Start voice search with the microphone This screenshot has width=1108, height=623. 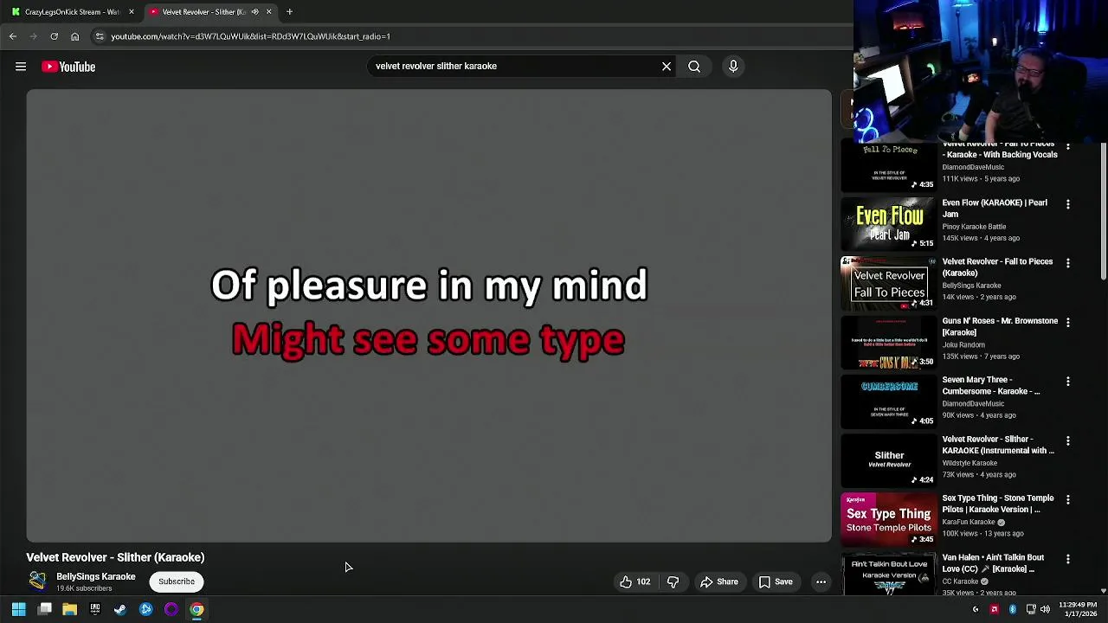coord(733,66)
